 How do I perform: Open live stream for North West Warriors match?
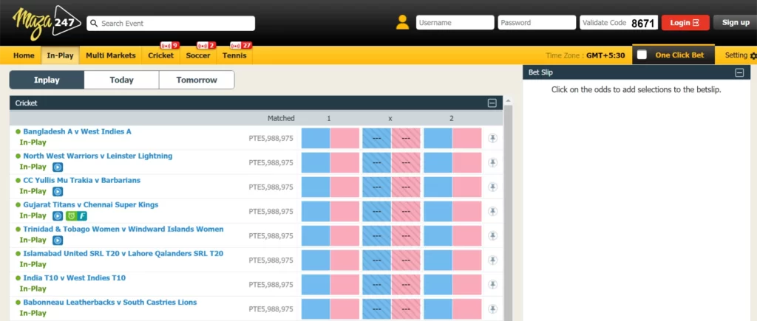58,168
